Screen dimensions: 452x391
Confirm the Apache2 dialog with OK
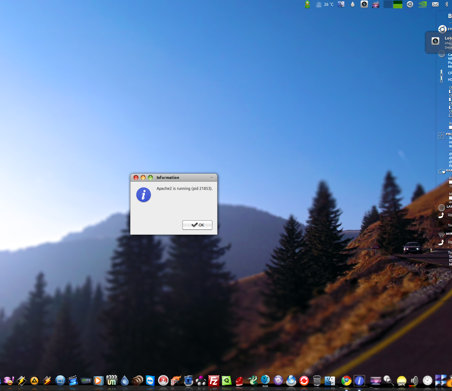pyautogui.click(x=197, y=225)
